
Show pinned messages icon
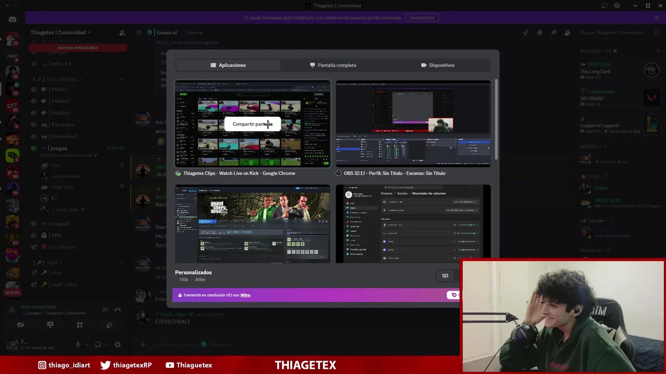point(553,32)
